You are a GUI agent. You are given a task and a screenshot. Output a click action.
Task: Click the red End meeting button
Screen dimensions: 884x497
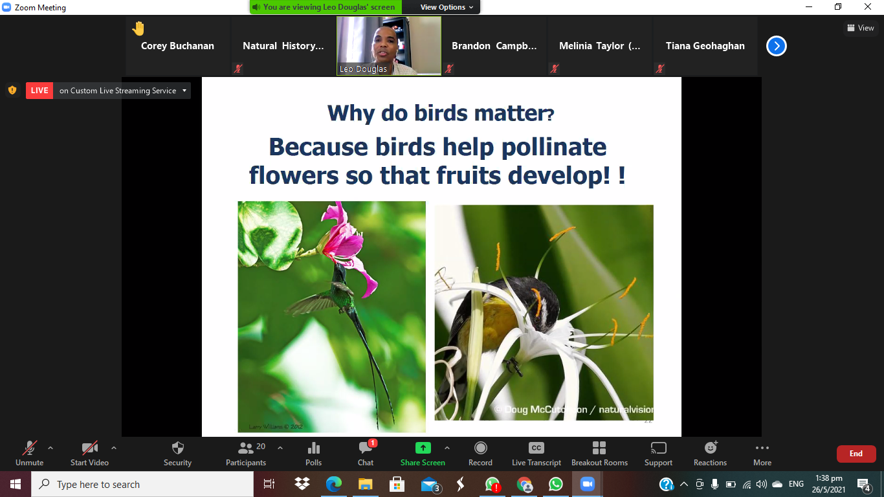(x=856, y=454)
